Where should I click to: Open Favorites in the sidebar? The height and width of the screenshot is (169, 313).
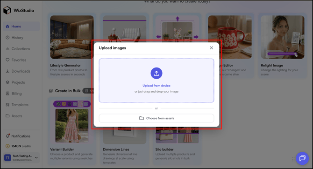click(x=21, y=60)
